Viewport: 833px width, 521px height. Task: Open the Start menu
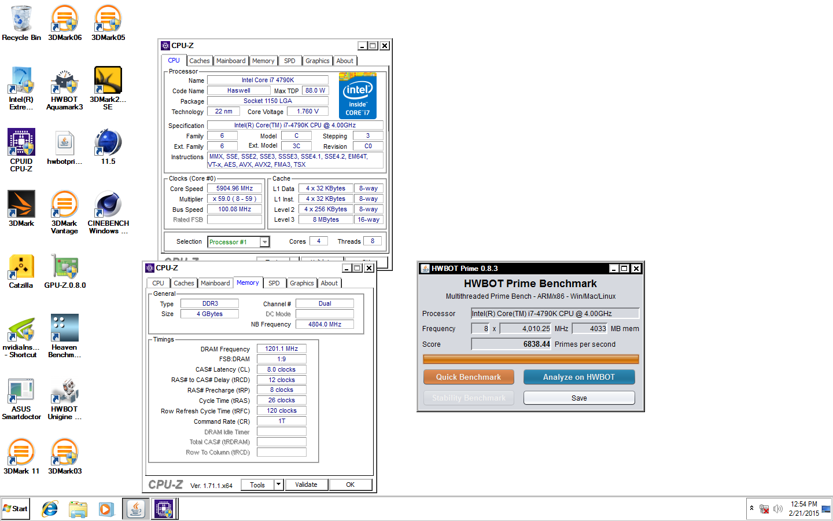click(16, 509)
